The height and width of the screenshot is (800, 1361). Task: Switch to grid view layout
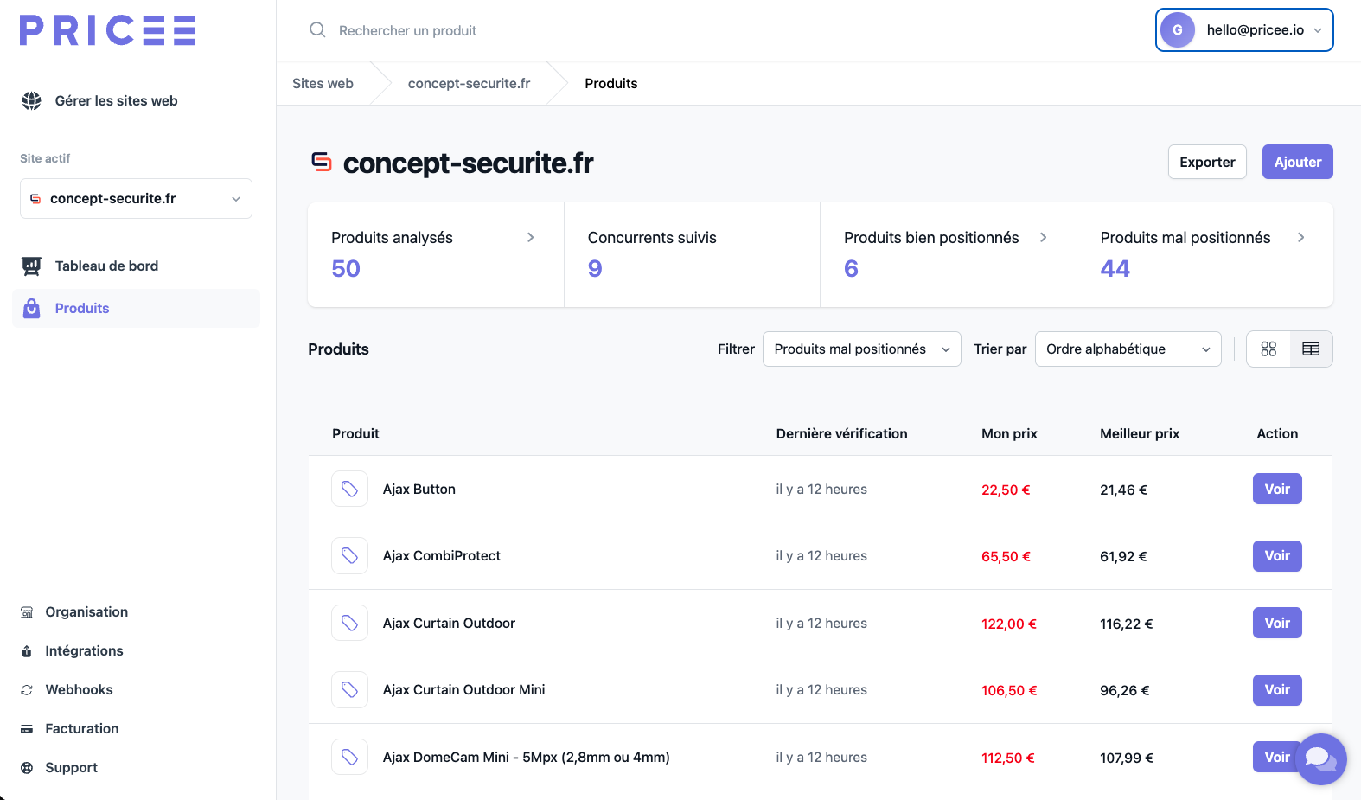(x=1268, y=349)
